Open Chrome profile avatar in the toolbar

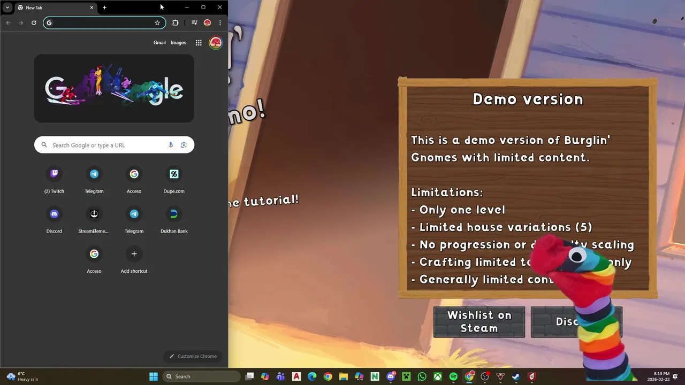(x=207, y=22)
